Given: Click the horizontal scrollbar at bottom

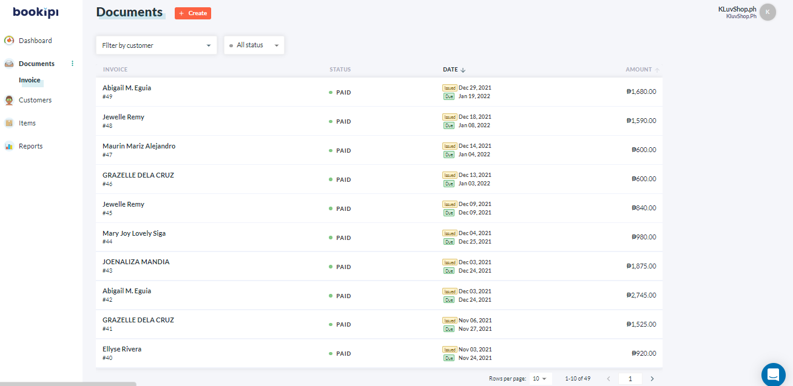Looking at the screenshot, I should pos(68,384).
